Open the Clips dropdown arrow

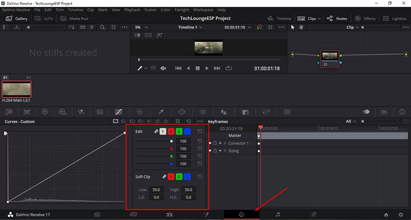click(x=319, y=19)
